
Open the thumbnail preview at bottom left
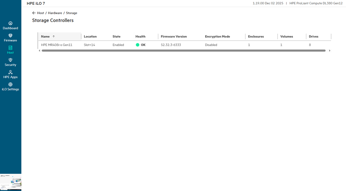[x=10, y=182]
